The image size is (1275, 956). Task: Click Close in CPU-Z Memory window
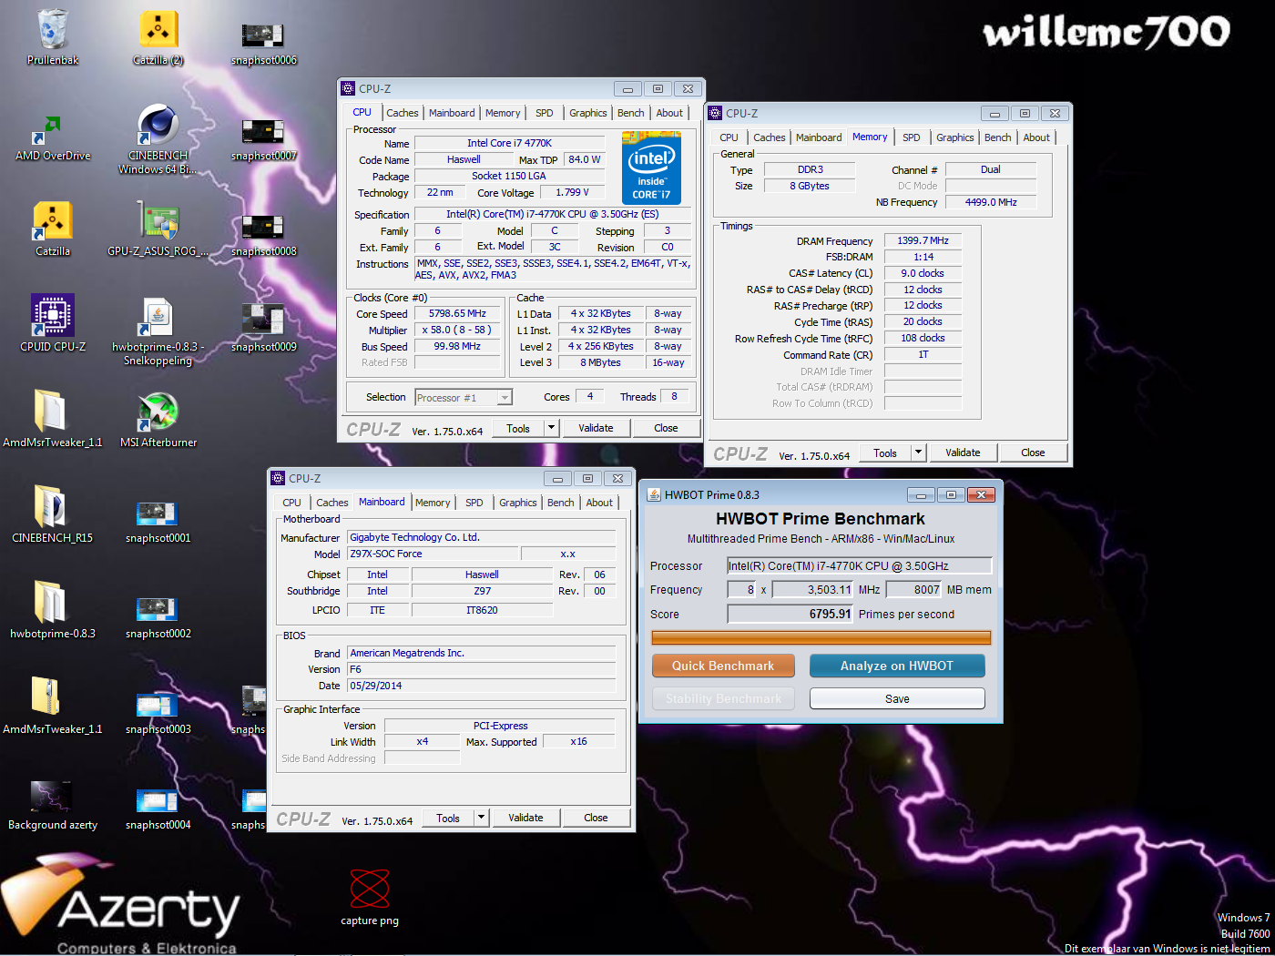tap(1033, 453)
